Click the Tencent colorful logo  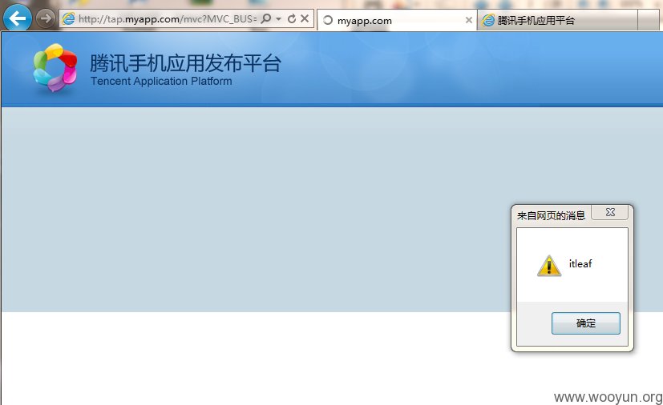coord(55,67)
